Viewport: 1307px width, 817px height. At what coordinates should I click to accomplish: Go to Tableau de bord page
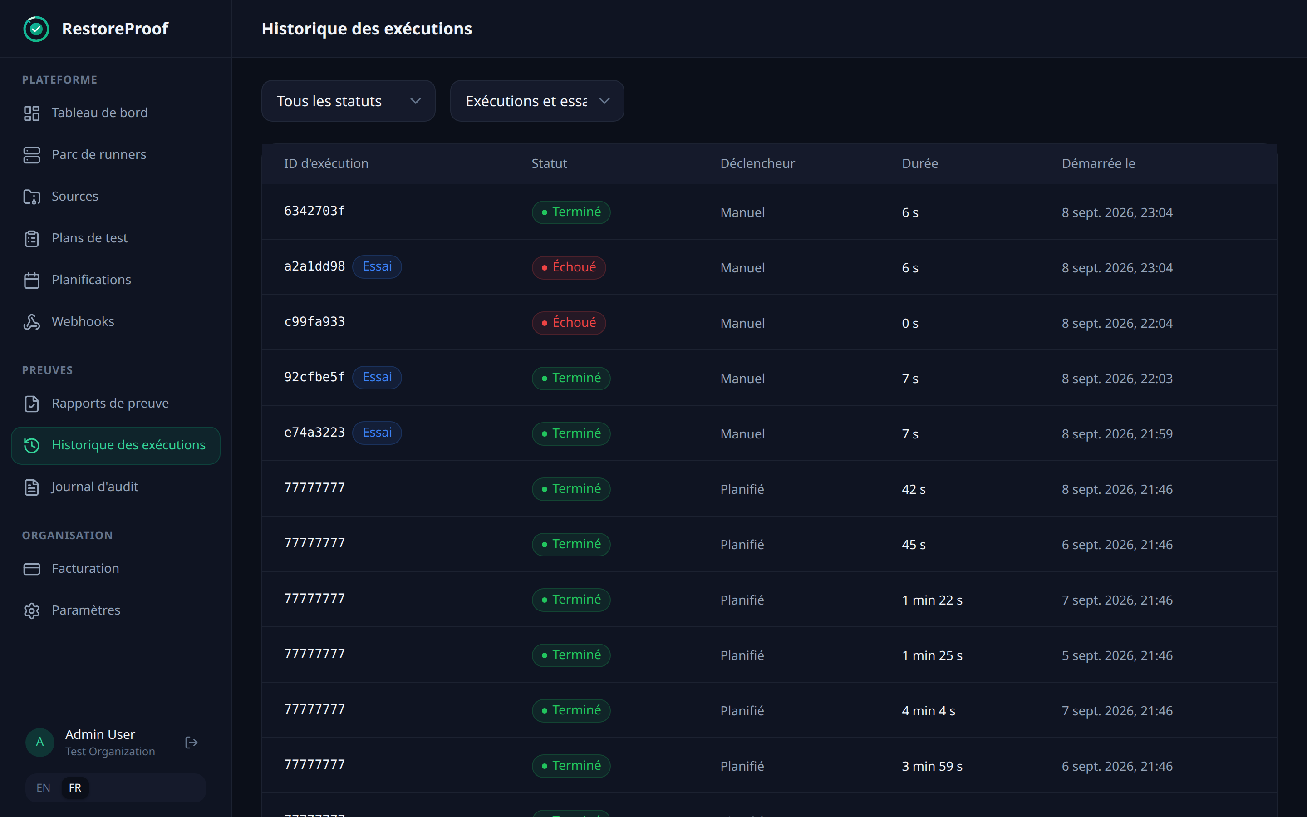click(116, 113)
